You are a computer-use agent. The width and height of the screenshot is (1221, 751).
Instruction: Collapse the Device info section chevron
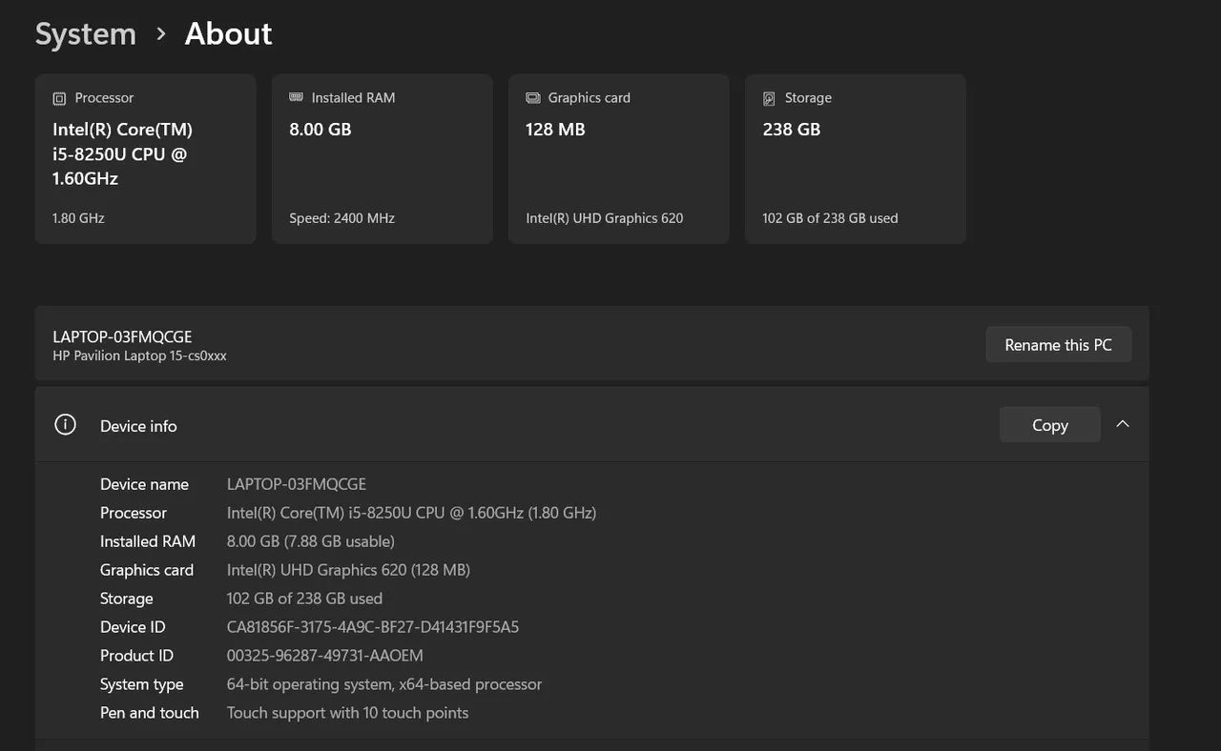click(1123, 425)
